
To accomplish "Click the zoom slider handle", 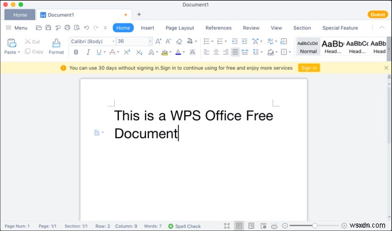I will click(x=315, y=226).
